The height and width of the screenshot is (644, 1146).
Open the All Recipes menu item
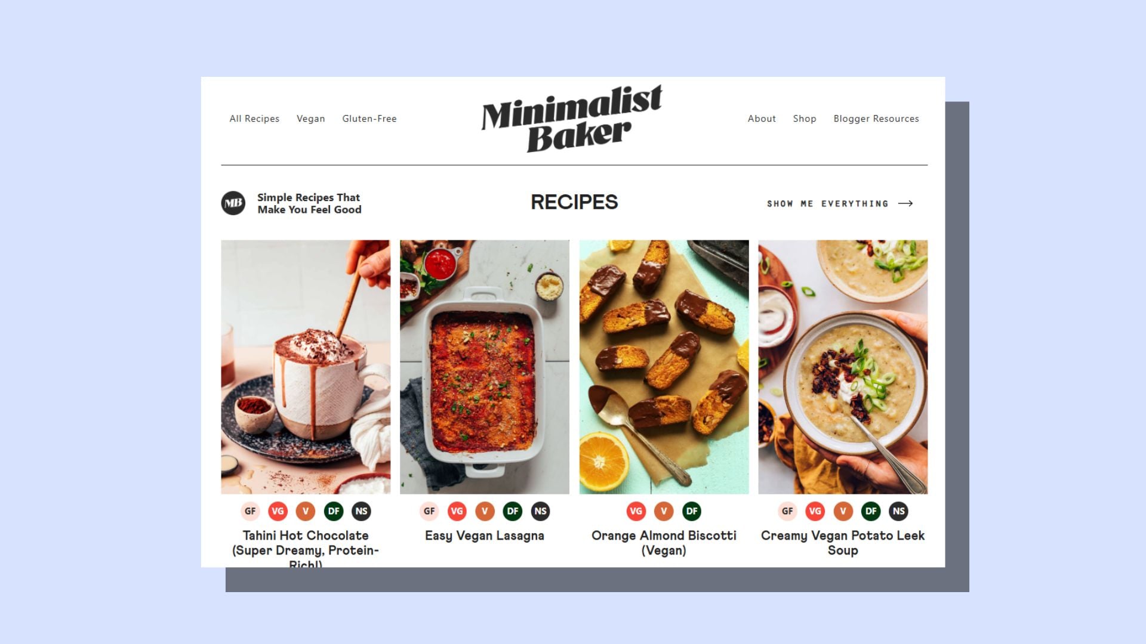[254, 119]
